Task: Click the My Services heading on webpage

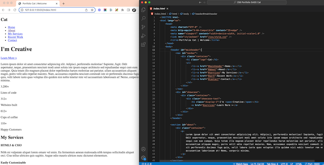Action: 12,137
